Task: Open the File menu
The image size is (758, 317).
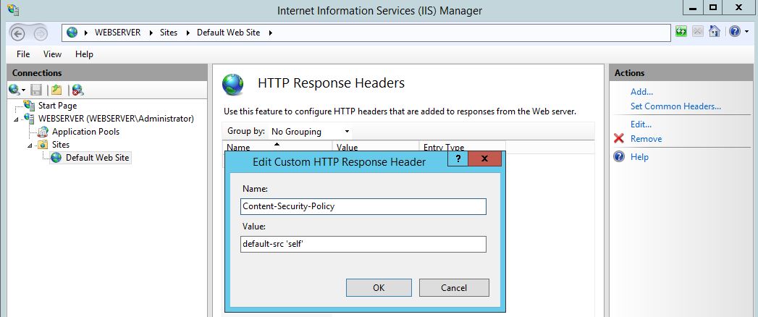Action: click(x=22, y=54)
